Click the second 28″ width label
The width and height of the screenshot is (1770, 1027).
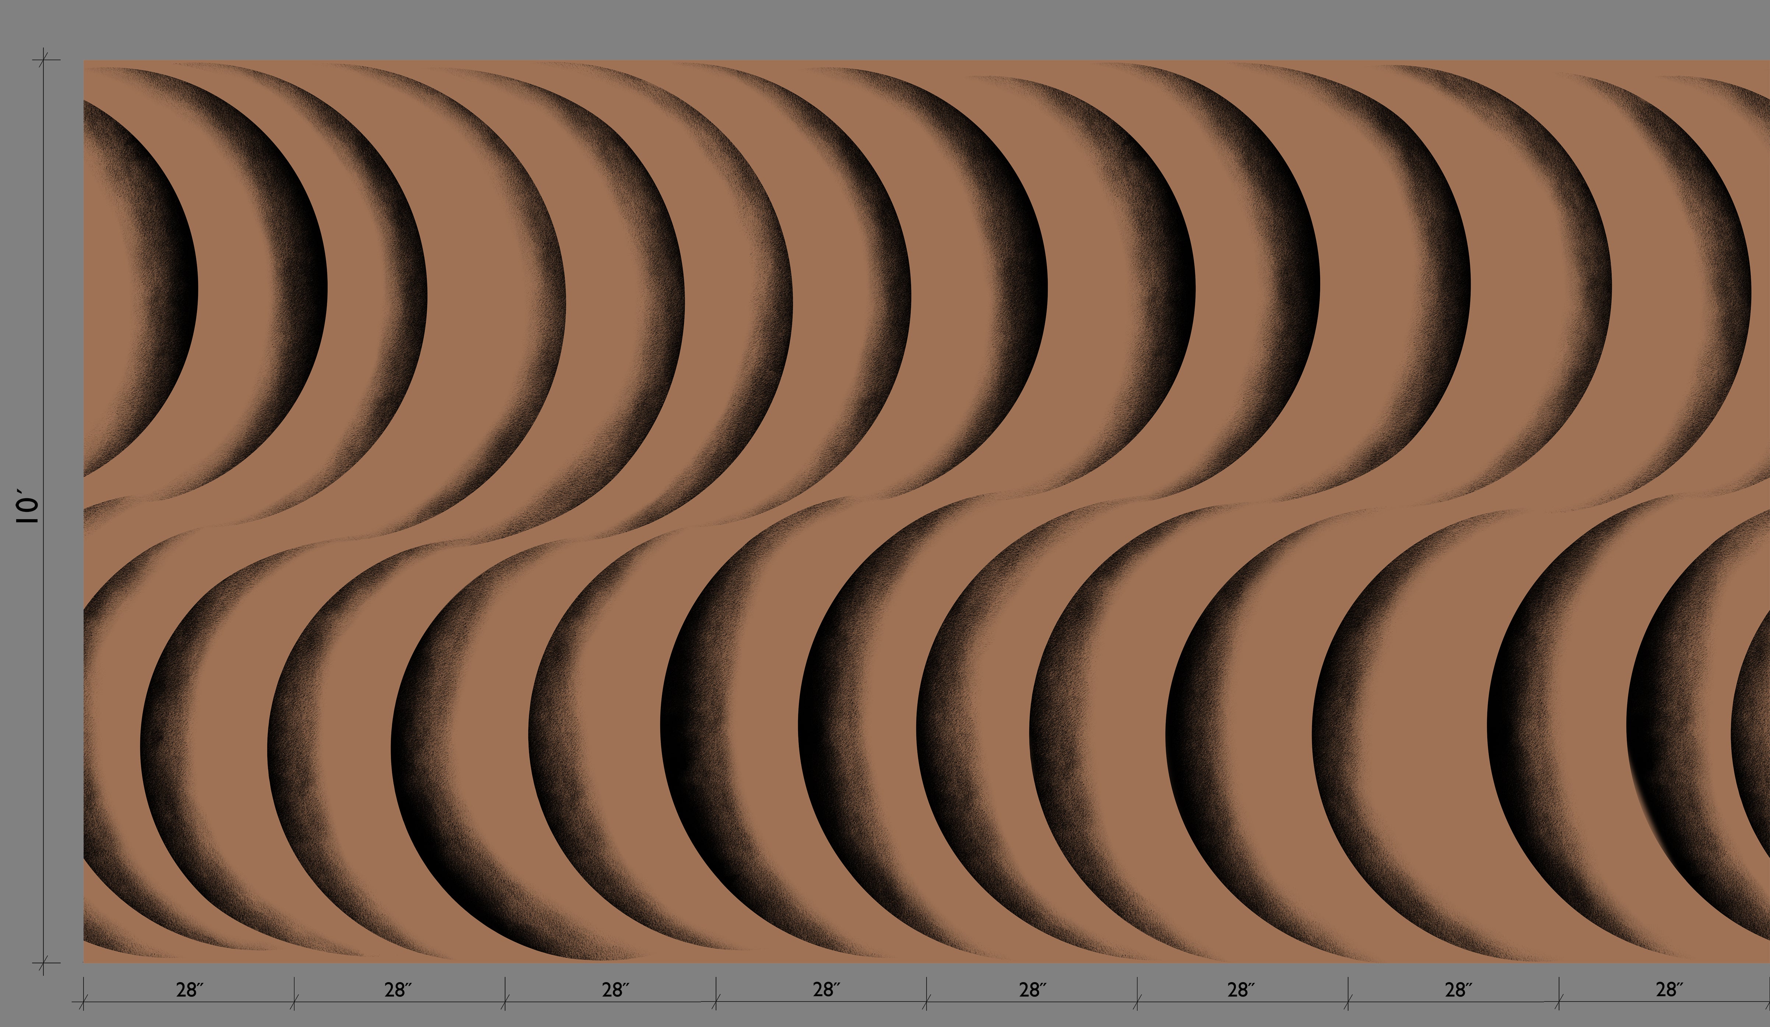[x=398, y=990]
